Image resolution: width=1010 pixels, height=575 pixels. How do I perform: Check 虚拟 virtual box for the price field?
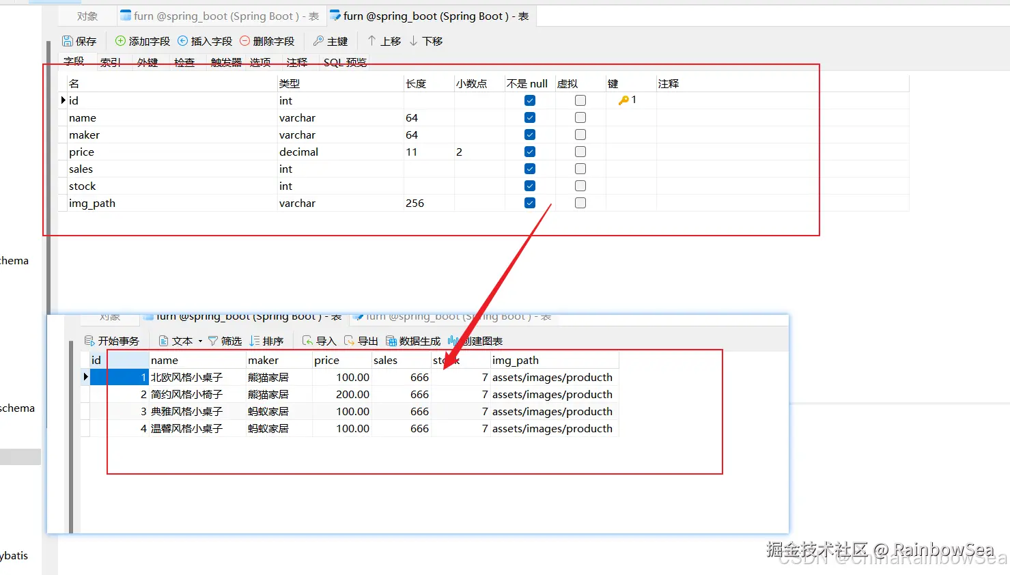[580, 152]
